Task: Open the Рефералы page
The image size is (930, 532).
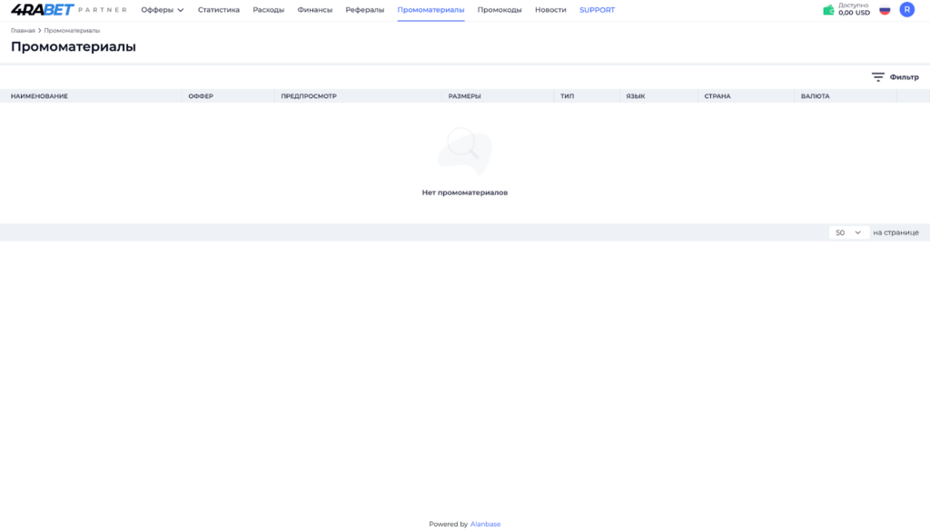Action: pos(365,10)
